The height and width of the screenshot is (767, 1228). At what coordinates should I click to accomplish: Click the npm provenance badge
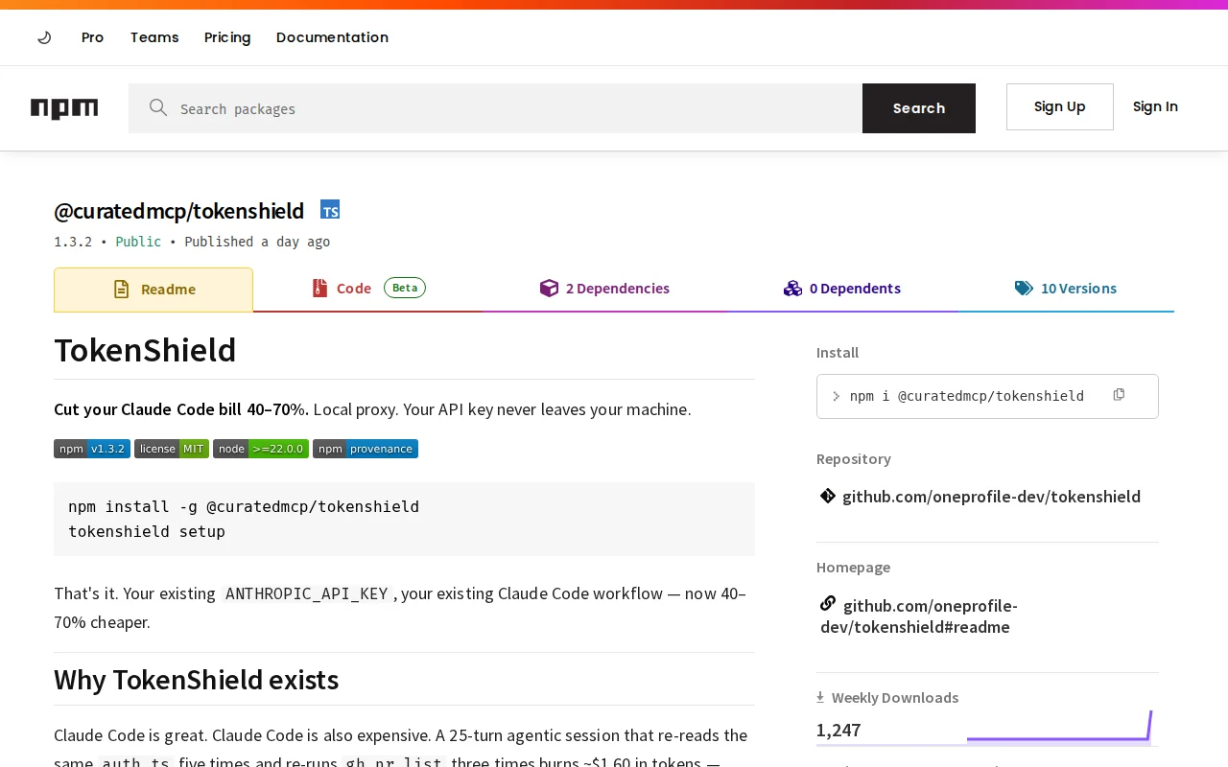pyautogui.click(x=366, y=449)
